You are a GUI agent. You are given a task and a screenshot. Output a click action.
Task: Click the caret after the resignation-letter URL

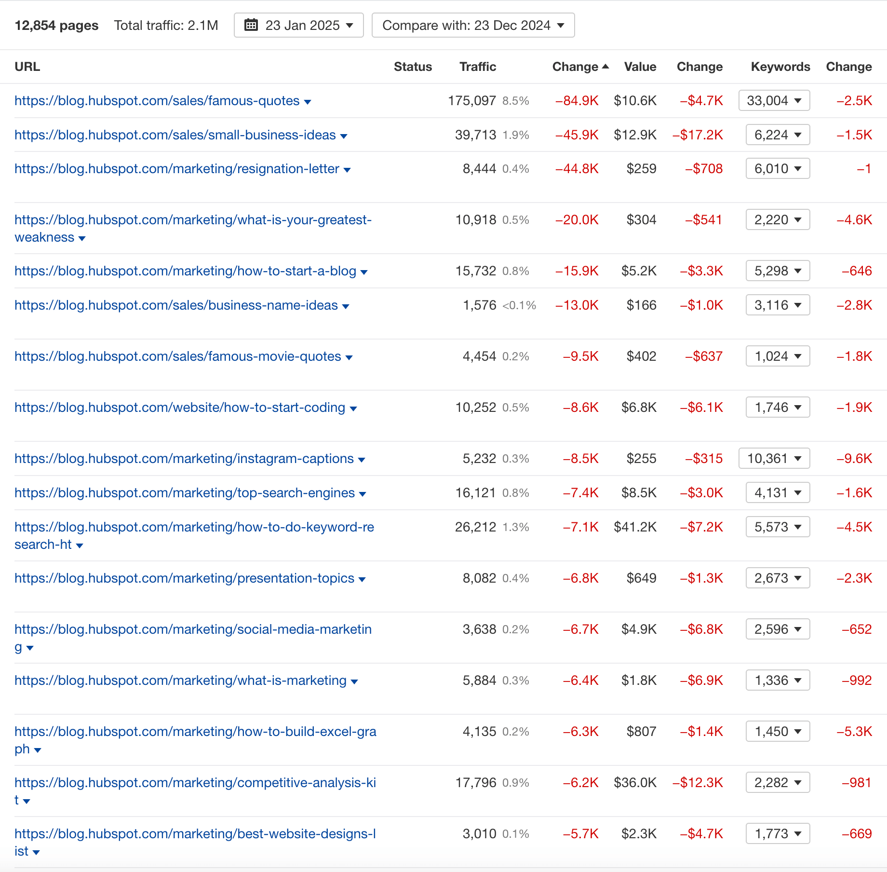(347, 170)
